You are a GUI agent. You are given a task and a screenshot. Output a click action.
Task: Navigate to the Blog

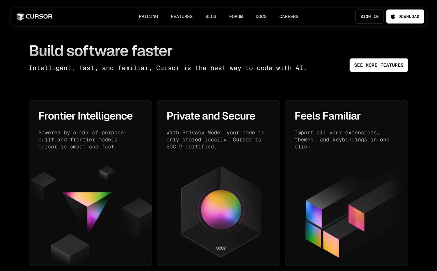click(211, 16)
